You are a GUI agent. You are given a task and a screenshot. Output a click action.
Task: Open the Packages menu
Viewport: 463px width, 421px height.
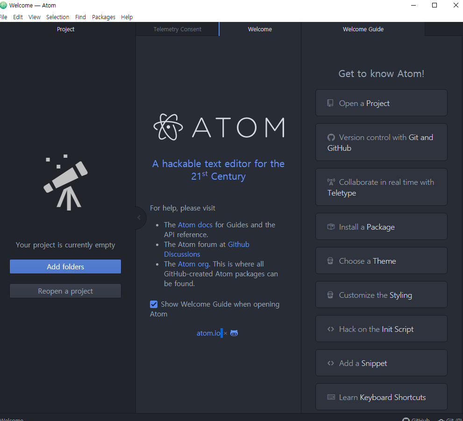(103, 17)
